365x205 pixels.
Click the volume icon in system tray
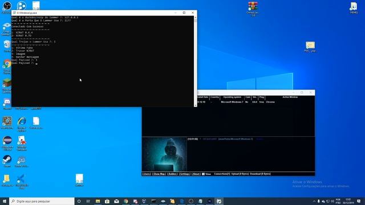(332, 201)
